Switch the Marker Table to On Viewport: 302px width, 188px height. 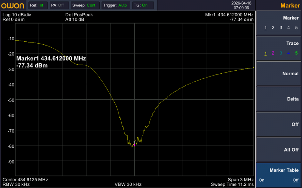point(262,180)
